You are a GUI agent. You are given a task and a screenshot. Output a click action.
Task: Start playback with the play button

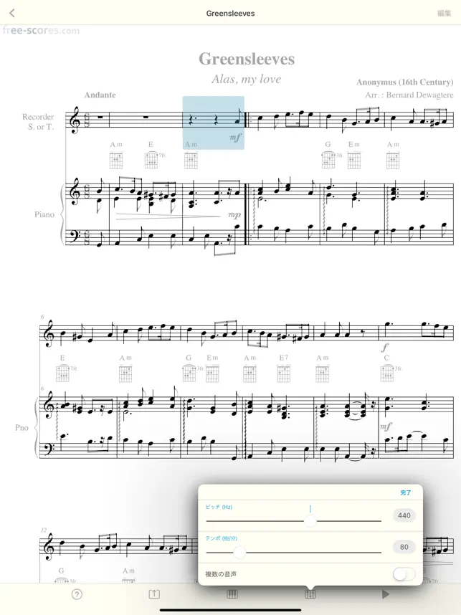point(386,594)
